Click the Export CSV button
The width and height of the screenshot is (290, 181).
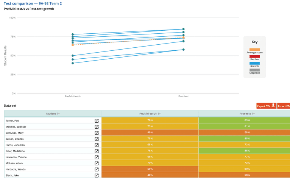[x=266, y=106]
